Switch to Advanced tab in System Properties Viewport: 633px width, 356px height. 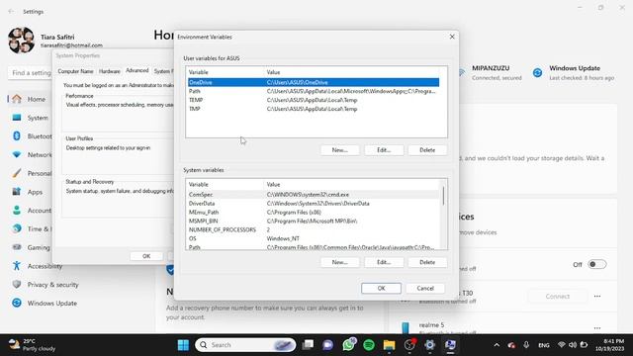(x=136, y=70)
